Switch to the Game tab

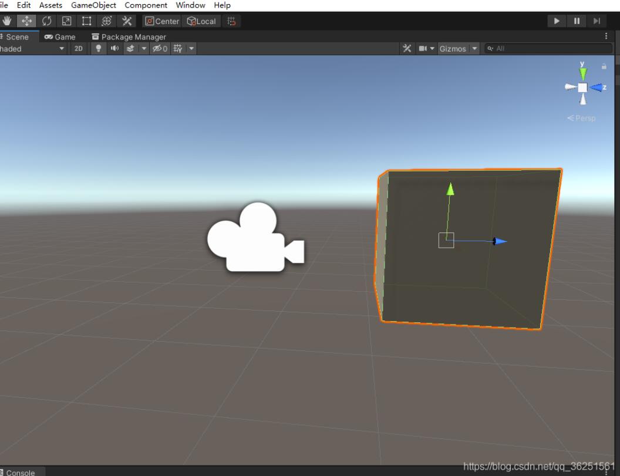click(60, 37)
